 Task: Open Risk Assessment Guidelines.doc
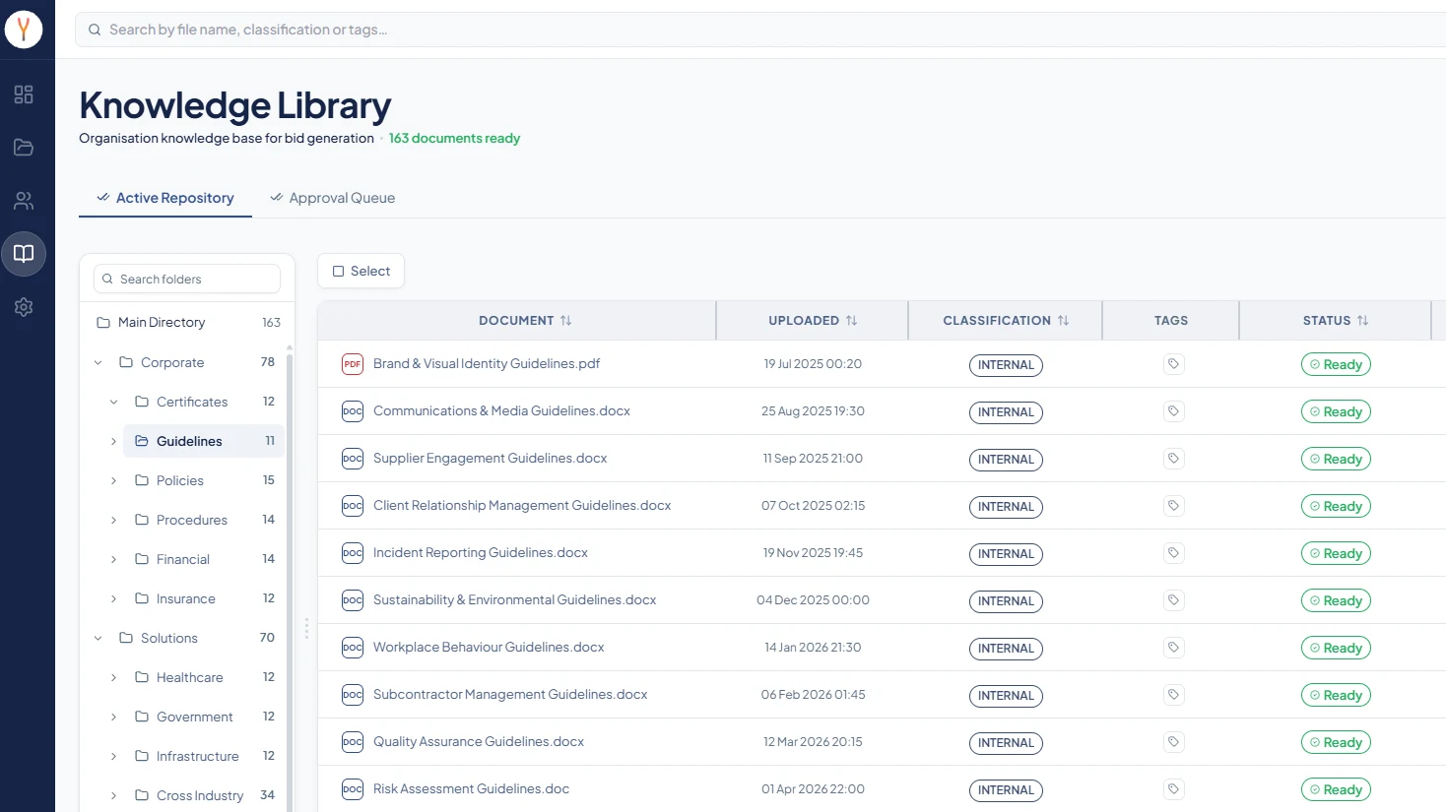click(x=471, y=789)
